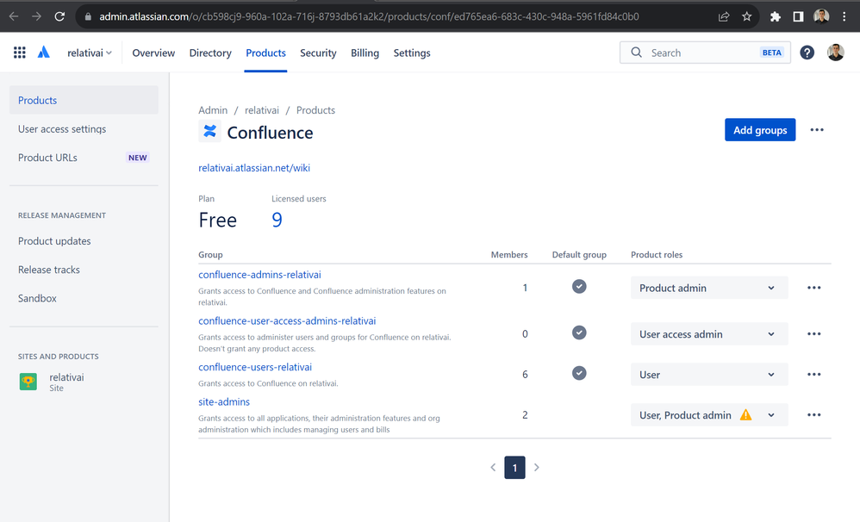The width and height of the screenshot is (860, 522).
Task: Share this page from address bar
Action: 724,16
